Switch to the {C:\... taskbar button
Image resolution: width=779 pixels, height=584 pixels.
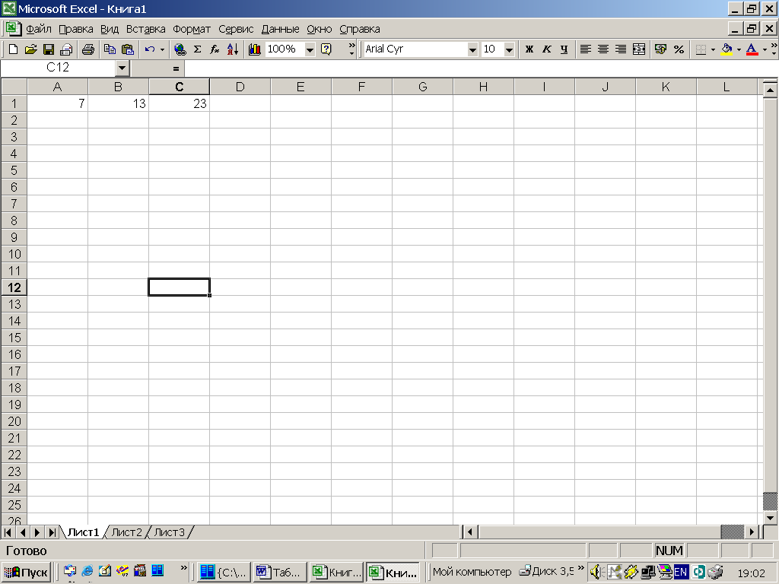click(224, 572)
